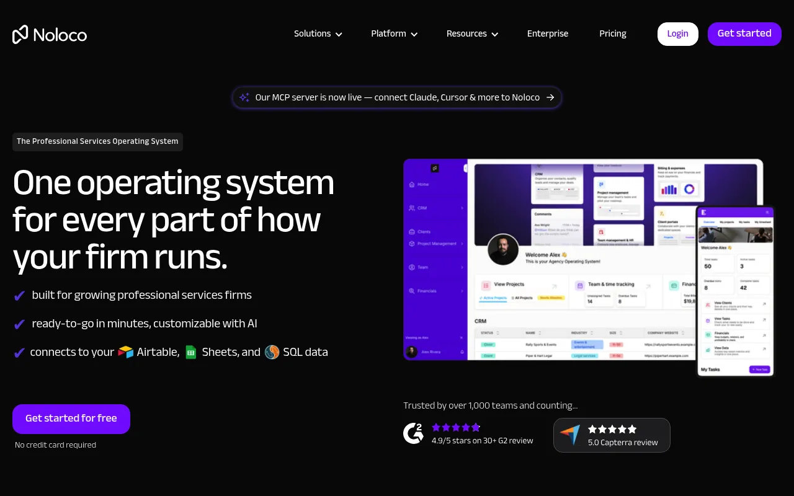Click the Total tasks 50 card on mobile
This screenshot has height=496, width=794.
click(x=718, y=263)
